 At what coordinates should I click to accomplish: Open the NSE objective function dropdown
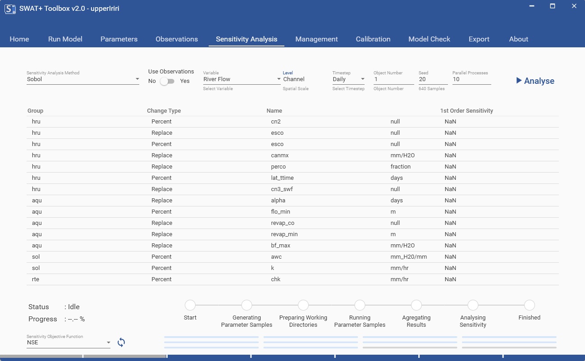[x=69, y=343]
